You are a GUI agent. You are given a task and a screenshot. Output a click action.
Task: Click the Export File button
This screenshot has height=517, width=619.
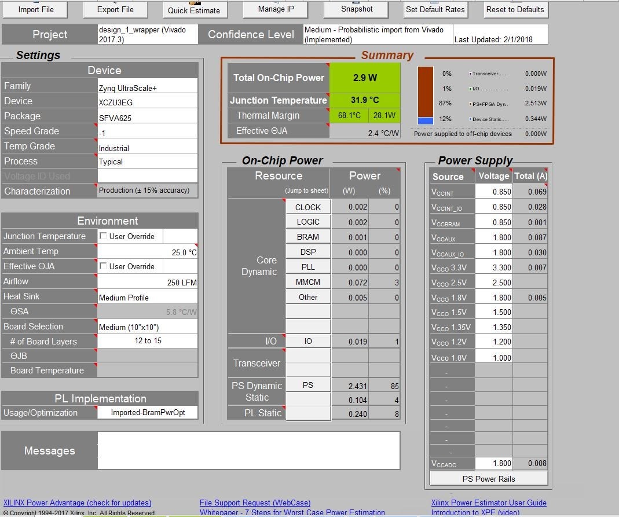click(115, 9)
